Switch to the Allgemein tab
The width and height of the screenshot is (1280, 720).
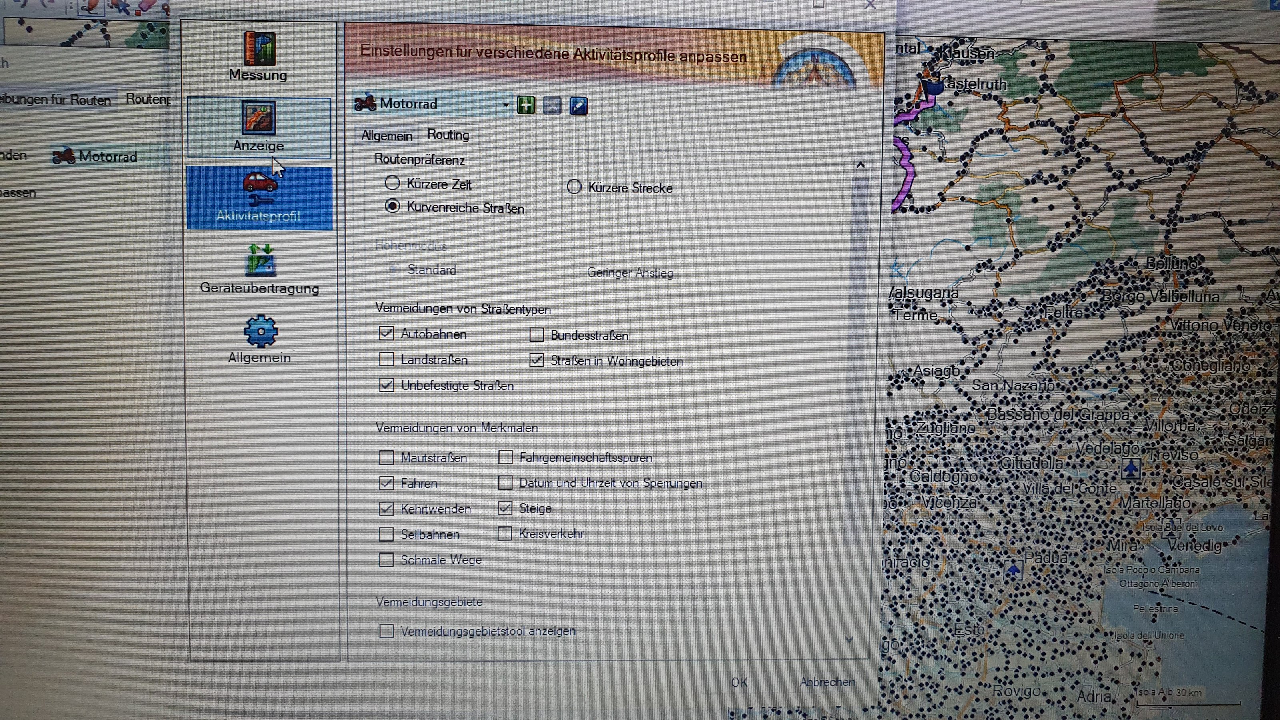[x=386, y=136]
